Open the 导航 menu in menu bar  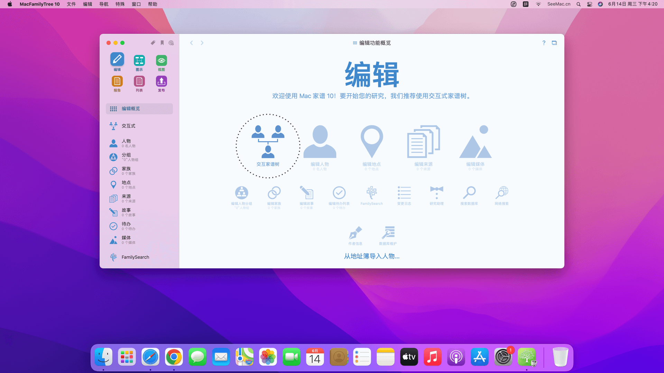click(104, 4)
